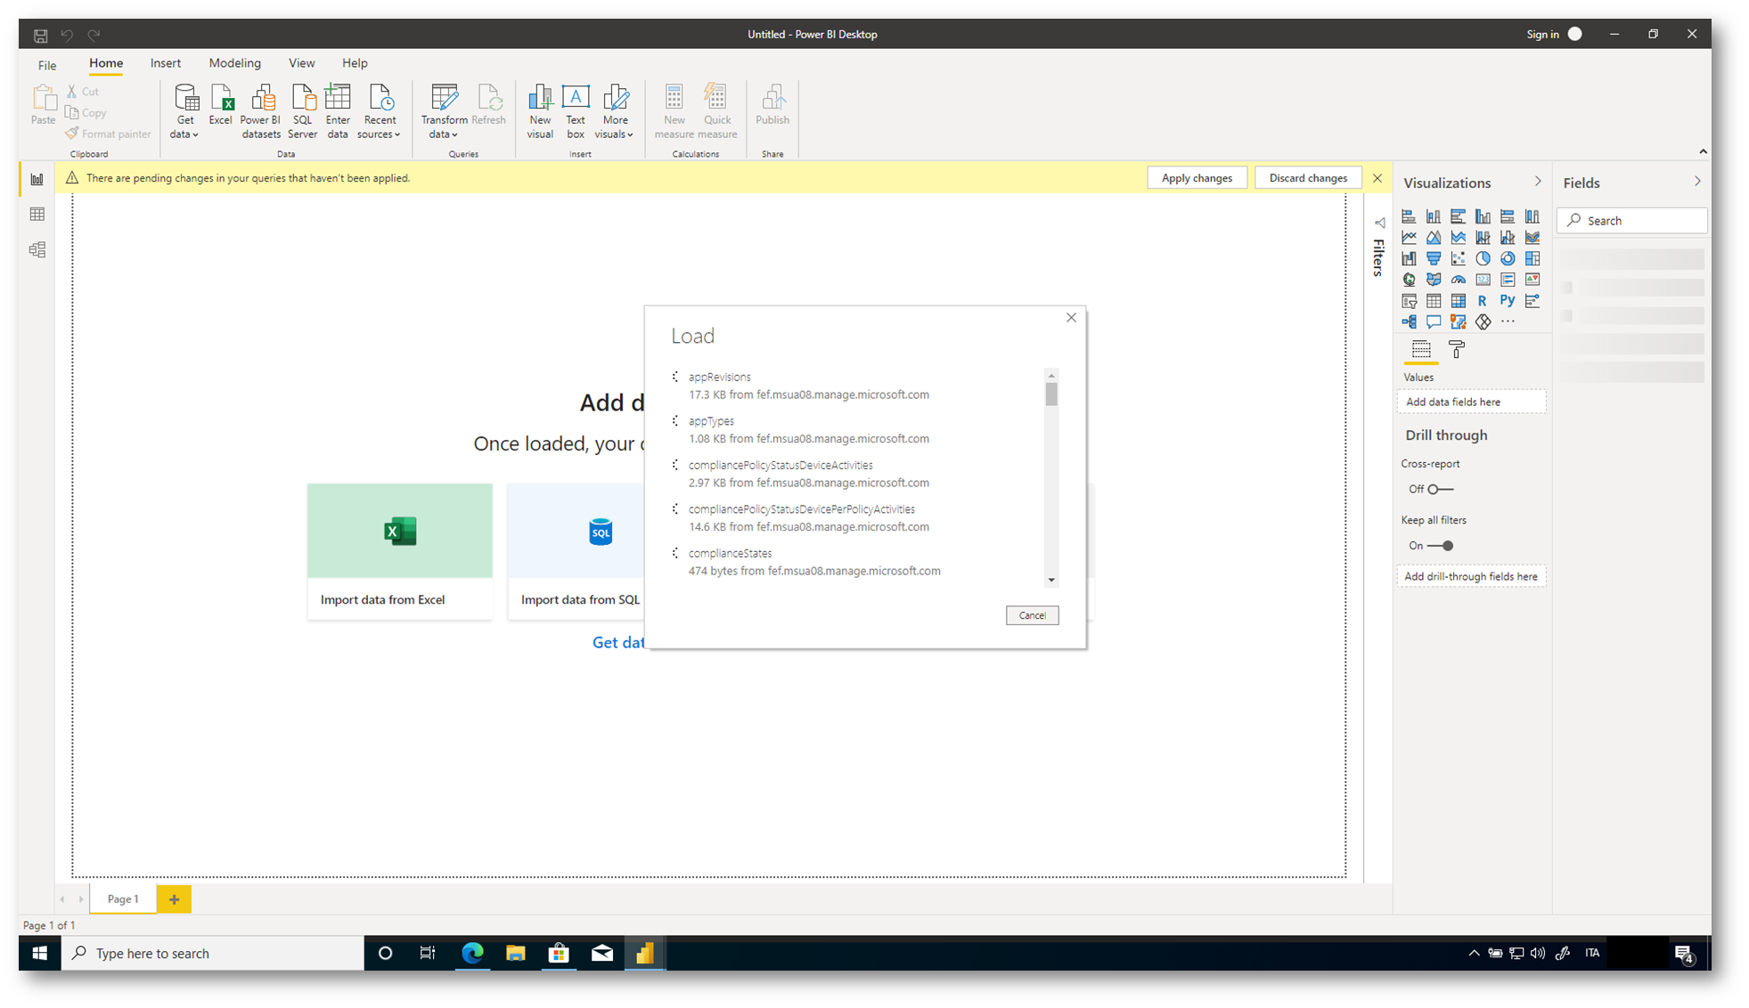Choose the filled map visual
The height and width of the screenshot is (1008, 1749).
click(1434, 280)
